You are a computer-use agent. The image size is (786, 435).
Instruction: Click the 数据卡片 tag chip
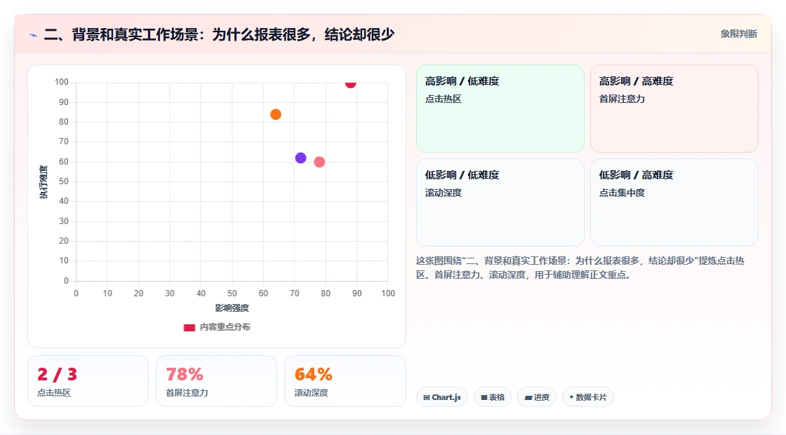(588, 397)
